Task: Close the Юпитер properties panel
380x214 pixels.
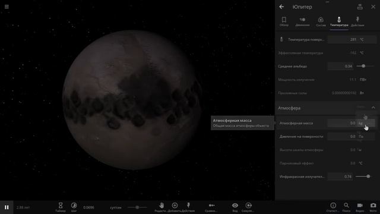Action: point(373,7)
